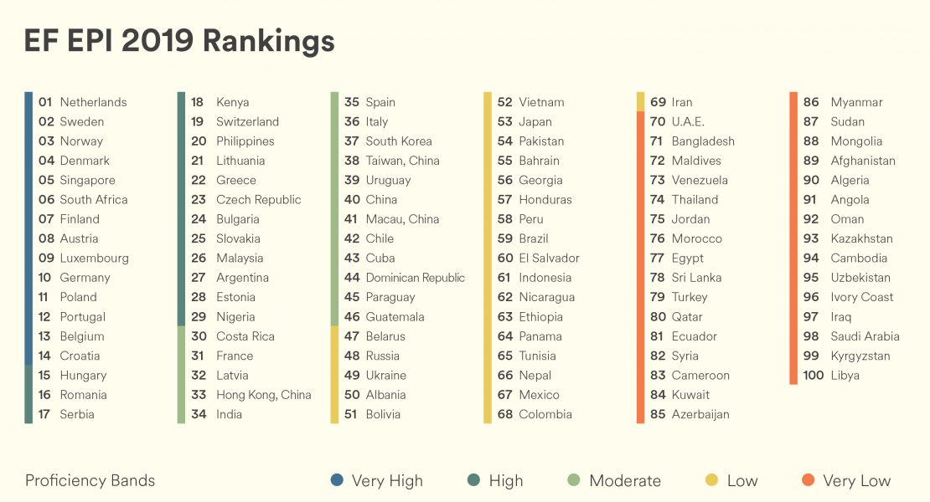
Task: Click South Korea at rank 37
Action: 399,141
